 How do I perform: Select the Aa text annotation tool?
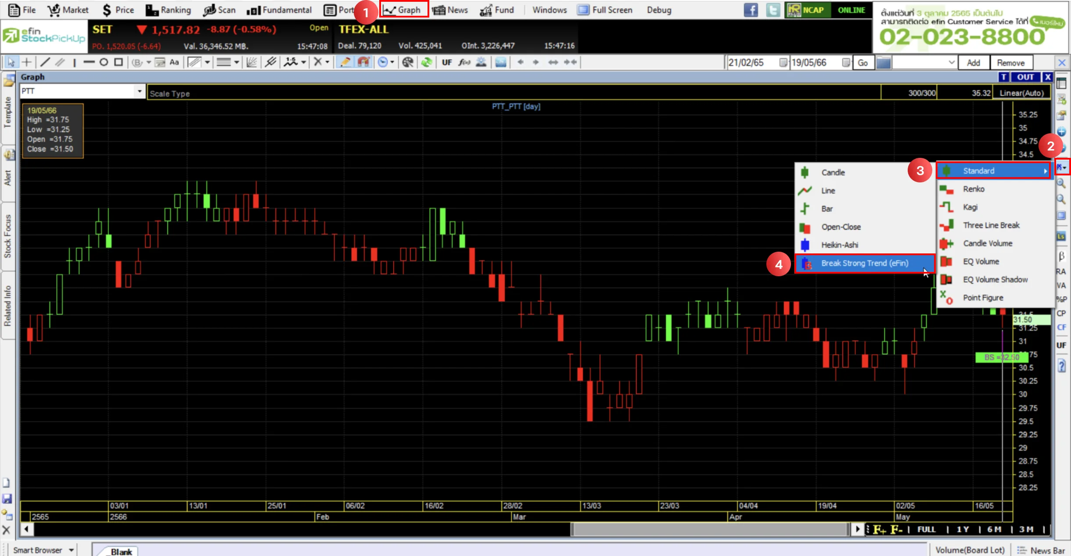pos(174,62)
